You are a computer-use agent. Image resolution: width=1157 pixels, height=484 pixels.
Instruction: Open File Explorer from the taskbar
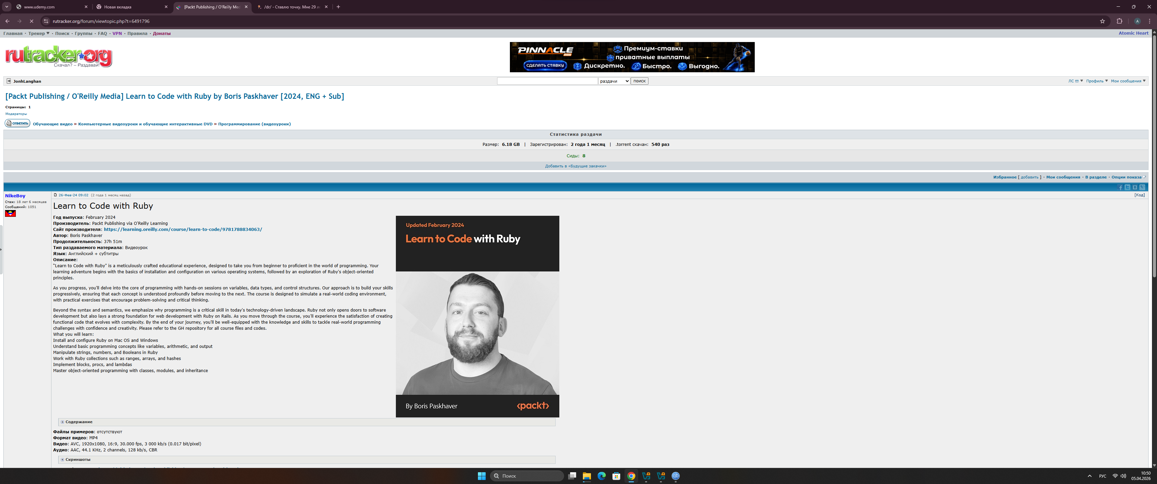tap(587, 476)
